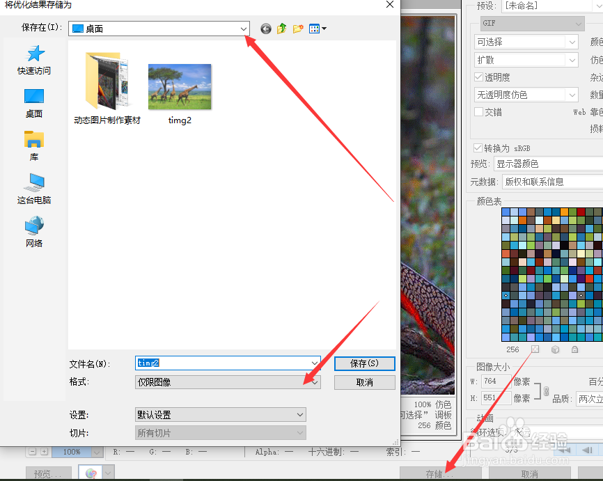Click the H height input field
Viewport: 603px width, 481px height.
click(x=496, y=398)
